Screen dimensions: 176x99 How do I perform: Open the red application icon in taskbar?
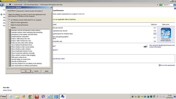[37, 97]
